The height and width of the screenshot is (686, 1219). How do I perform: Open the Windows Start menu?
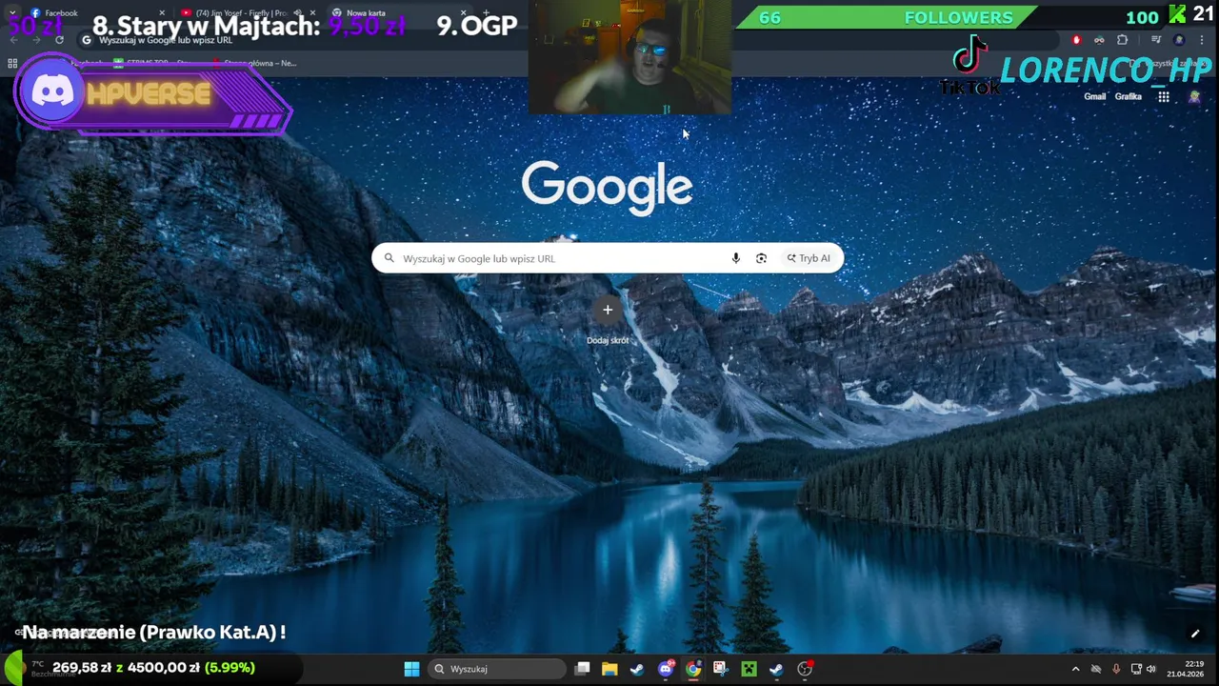click(411, 669)
